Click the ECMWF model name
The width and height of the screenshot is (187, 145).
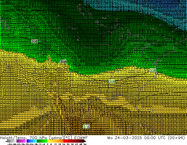click(81, 138)
